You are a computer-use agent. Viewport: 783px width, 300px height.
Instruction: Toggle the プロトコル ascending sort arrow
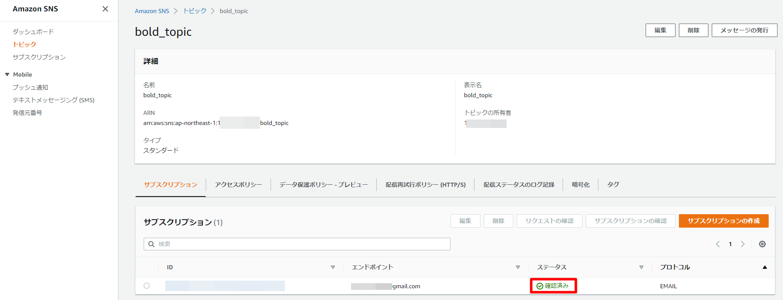(x=765, y=267)
